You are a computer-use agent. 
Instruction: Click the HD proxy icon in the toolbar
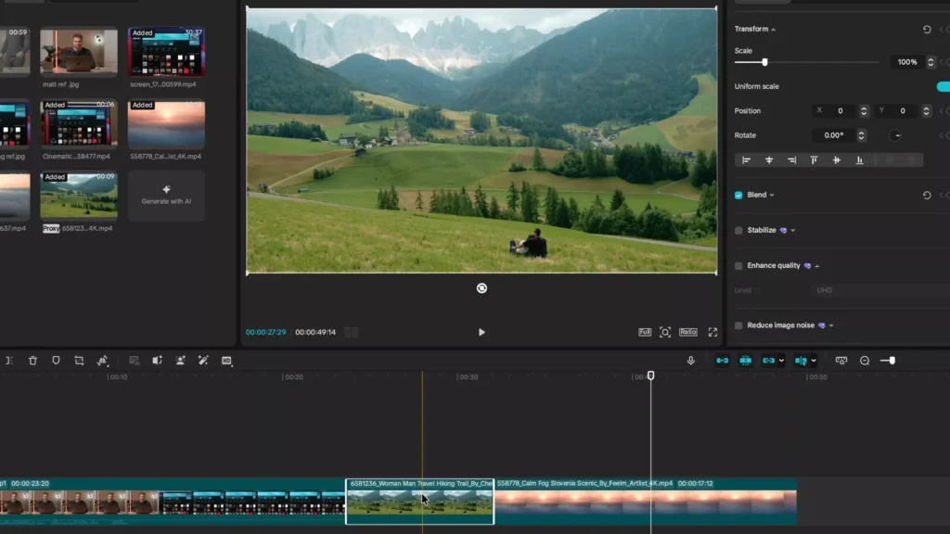click(227, 361)
